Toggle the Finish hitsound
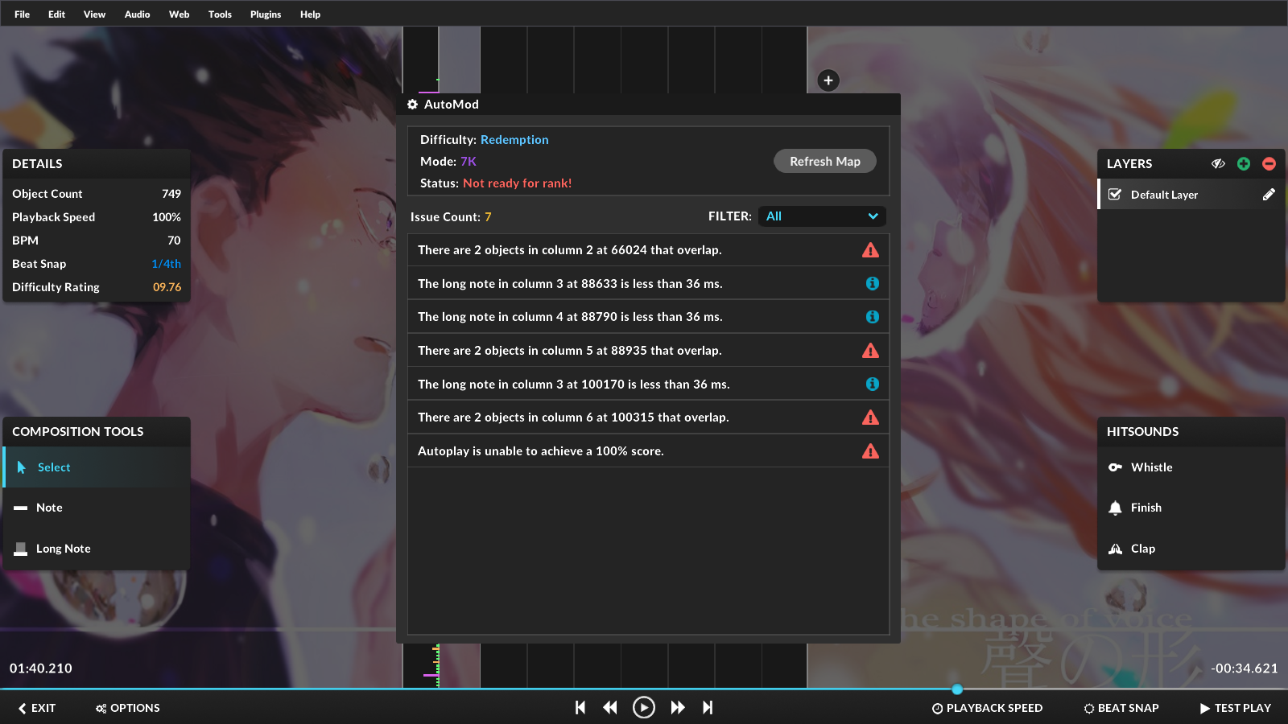1288x724 pixels. [1191, 508]
